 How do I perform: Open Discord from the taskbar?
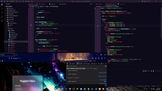(x=81, y=89)
